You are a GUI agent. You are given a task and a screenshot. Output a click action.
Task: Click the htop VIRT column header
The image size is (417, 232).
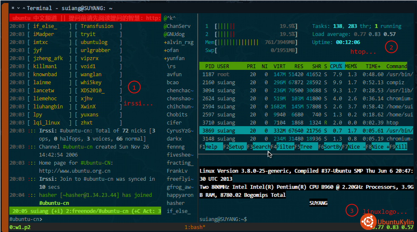coord(280,66)
